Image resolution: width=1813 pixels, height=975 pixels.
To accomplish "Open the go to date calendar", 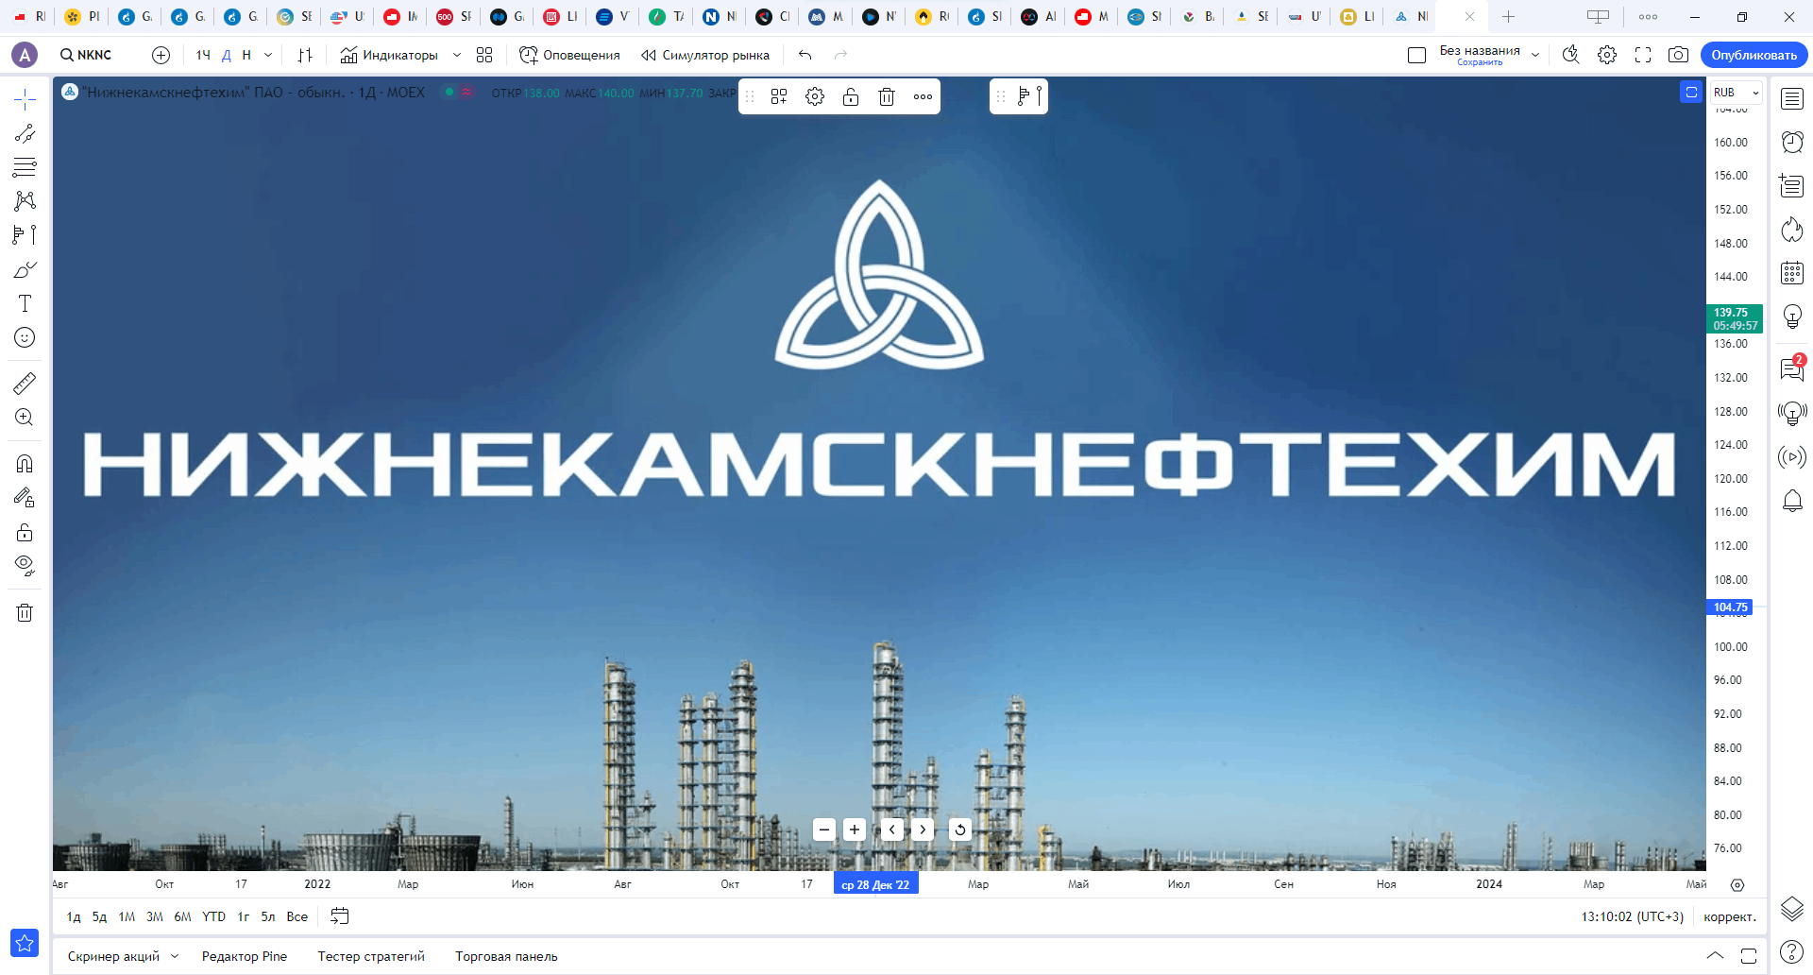I will pos(340,916).
